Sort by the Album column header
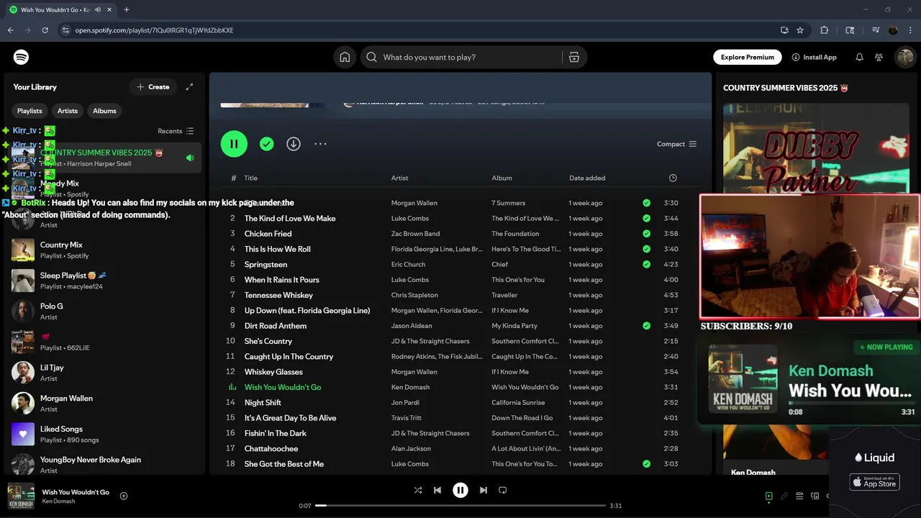This screenshot has height=518, width=921. [502, 178]
